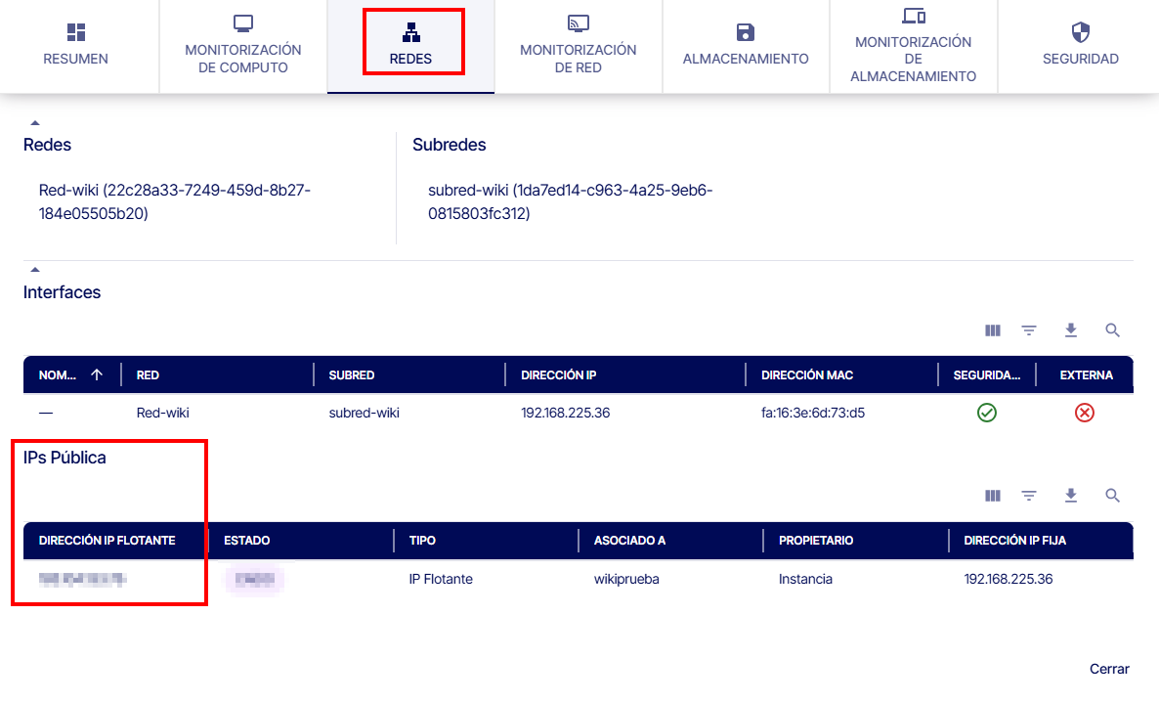Image resolution: width=1159 pixels, height=702 pixels.
Task: Collapse the Interfaces section arrow
Action: point(35,269)
